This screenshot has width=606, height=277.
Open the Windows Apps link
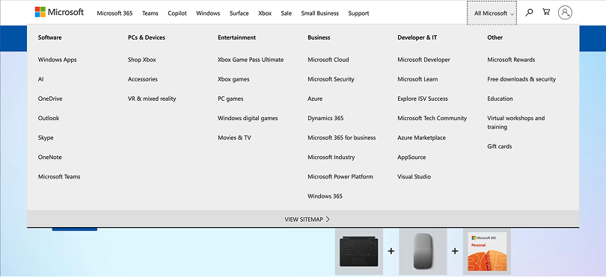pos(57,60)
